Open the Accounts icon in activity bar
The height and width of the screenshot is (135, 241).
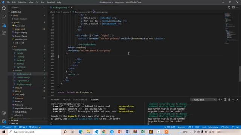point(4,113)
